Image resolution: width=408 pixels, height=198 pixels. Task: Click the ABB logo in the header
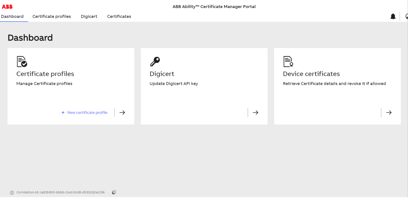click(7, 7)
